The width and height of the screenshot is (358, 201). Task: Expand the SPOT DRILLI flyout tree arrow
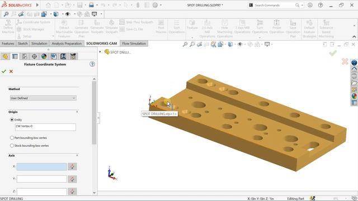click(100, 52)
